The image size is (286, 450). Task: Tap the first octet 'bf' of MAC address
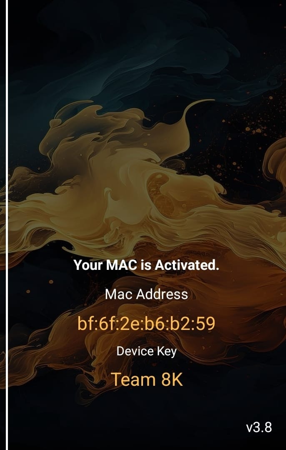84,324
